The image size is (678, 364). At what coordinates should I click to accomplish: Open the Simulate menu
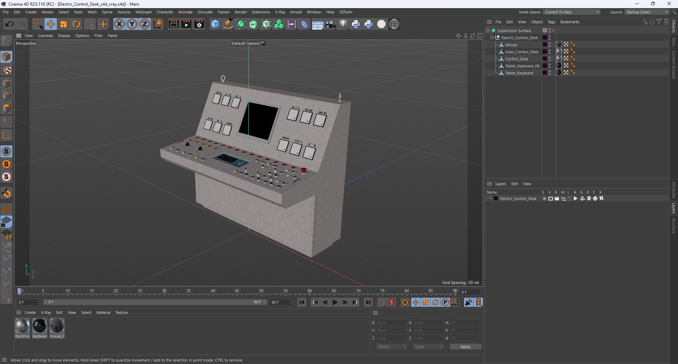point(205,12)
